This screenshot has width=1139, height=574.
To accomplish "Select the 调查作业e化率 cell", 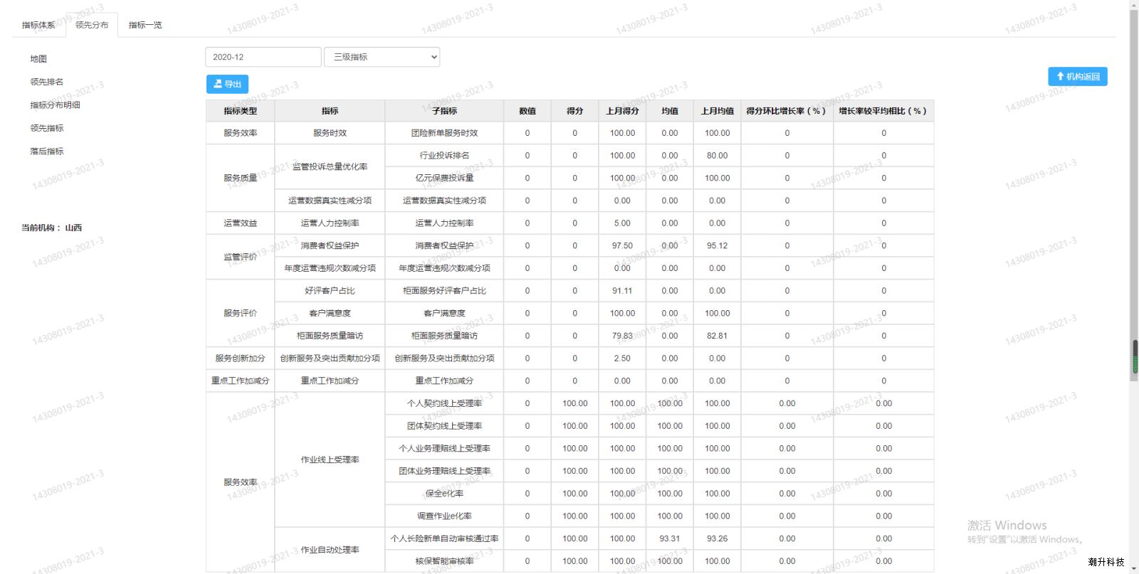I will 444,516.
